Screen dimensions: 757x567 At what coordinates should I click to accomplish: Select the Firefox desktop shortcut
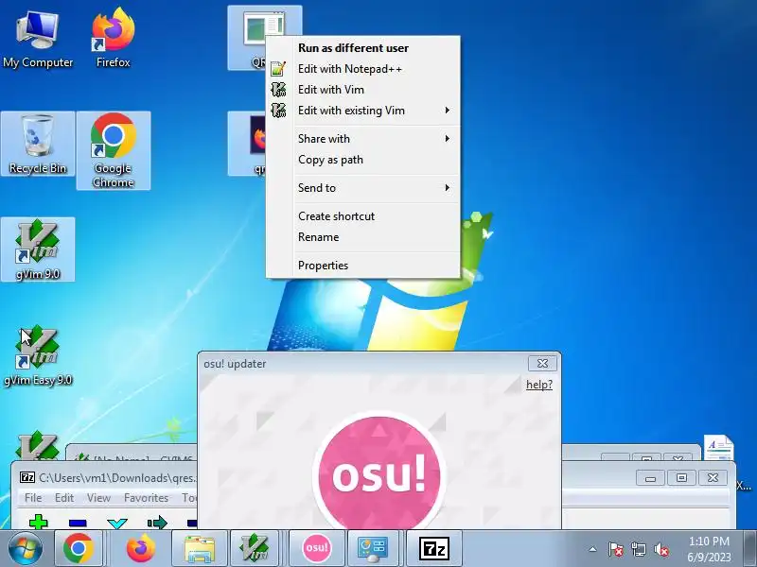(113, 40)
